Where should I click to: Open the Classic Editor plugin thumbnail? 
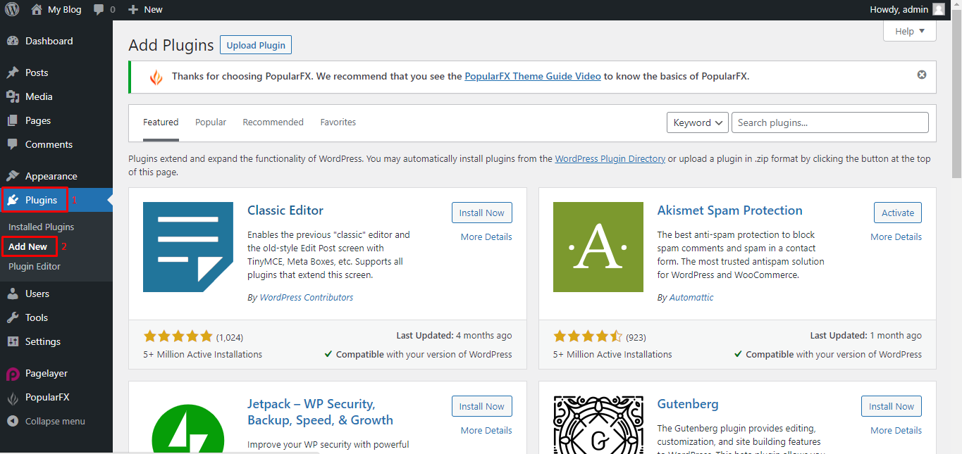point(188,247)
